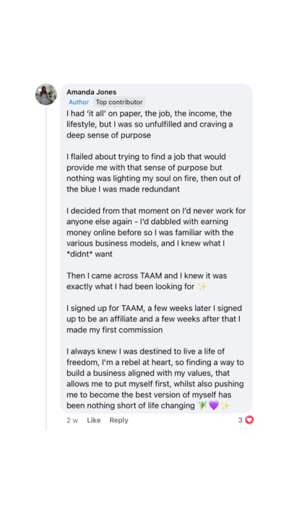This screenshot has width=289, height=514.
Task: Select the Top contributor badge
Action: click(x=119, y=102)
